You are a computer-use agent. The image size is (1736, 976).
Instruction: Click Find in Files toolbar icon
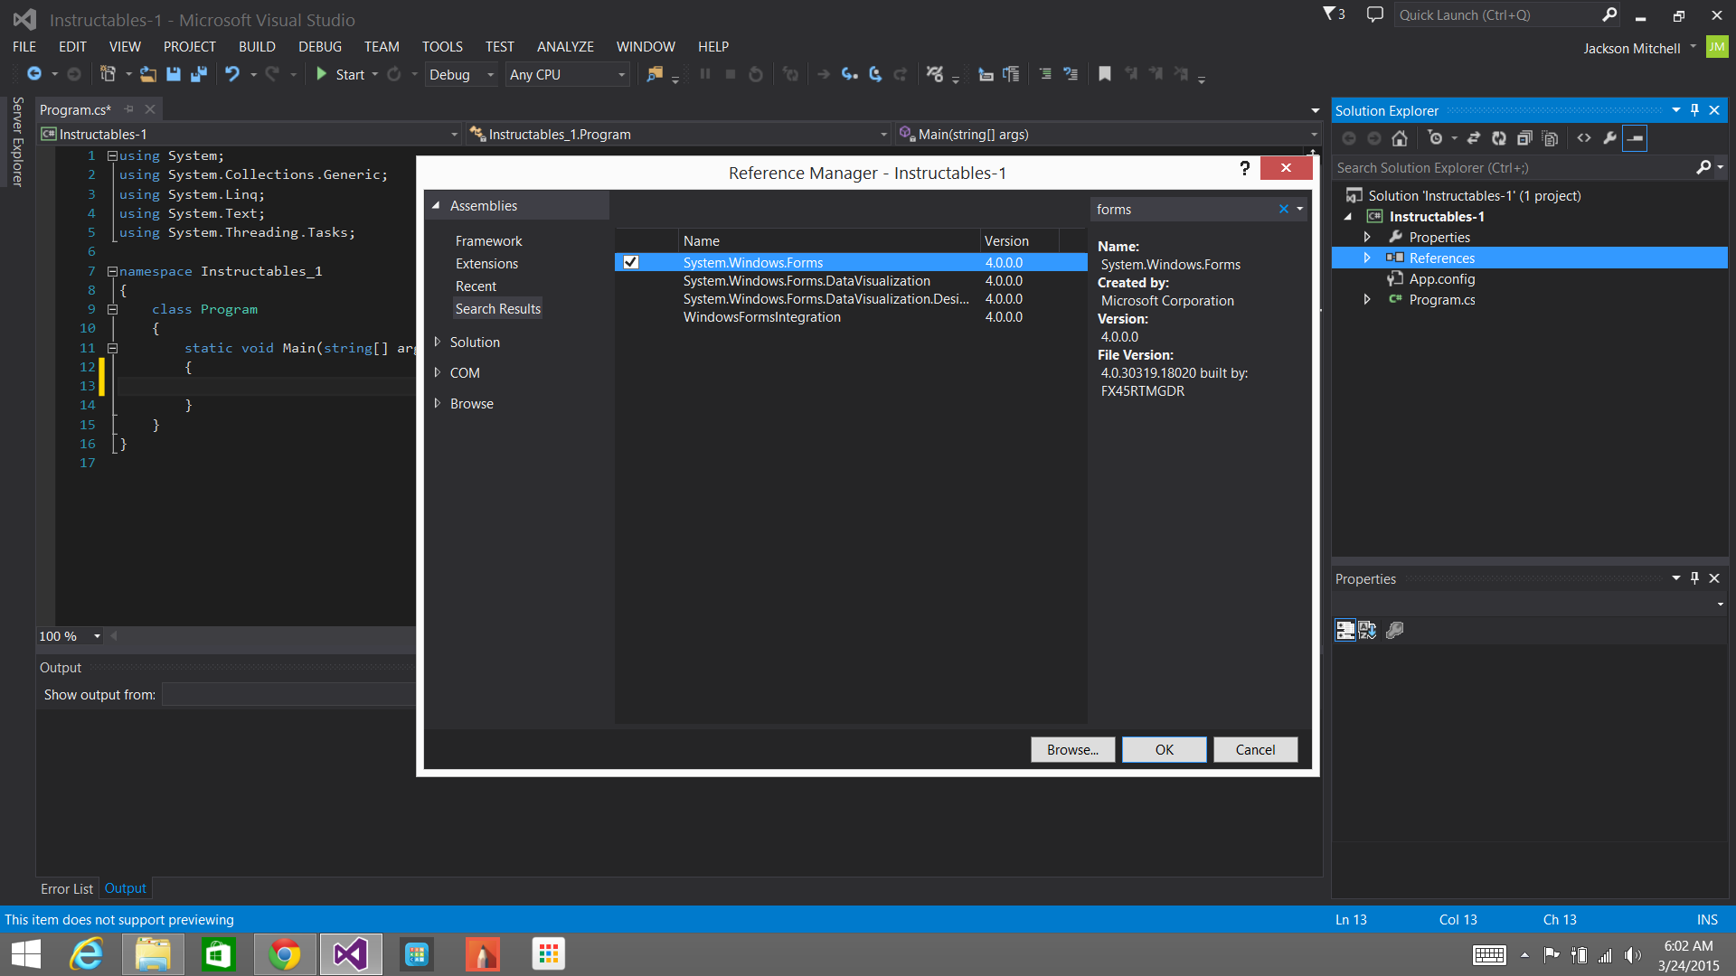tap(655, 74)
